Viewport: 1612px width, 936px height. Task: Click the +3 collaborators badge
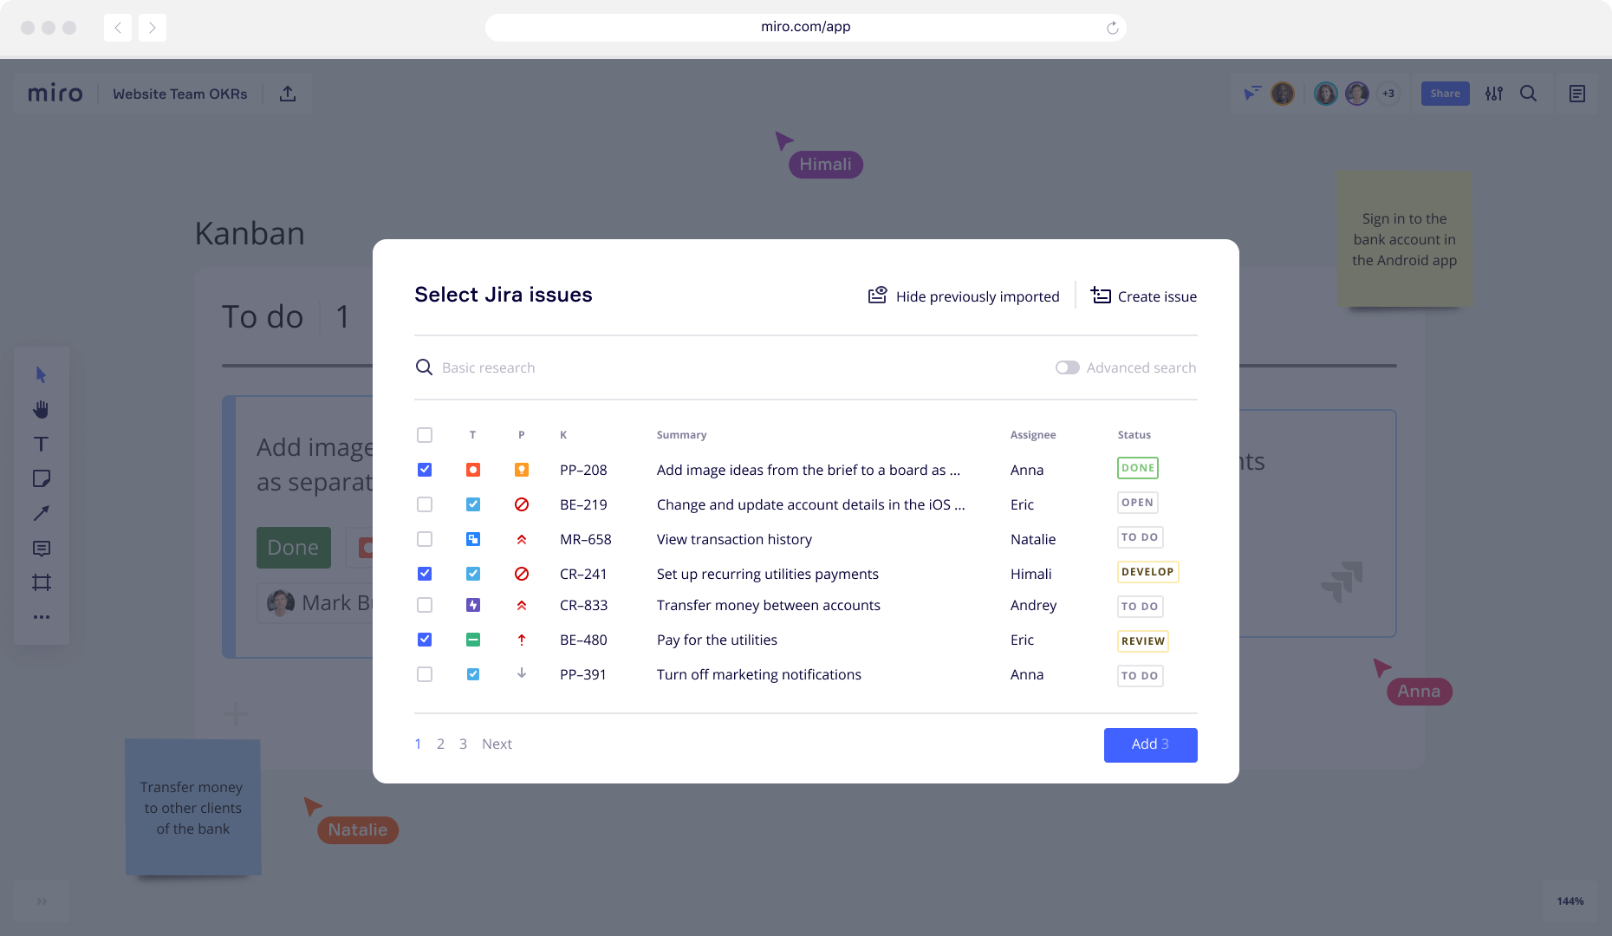point(1388,94)
